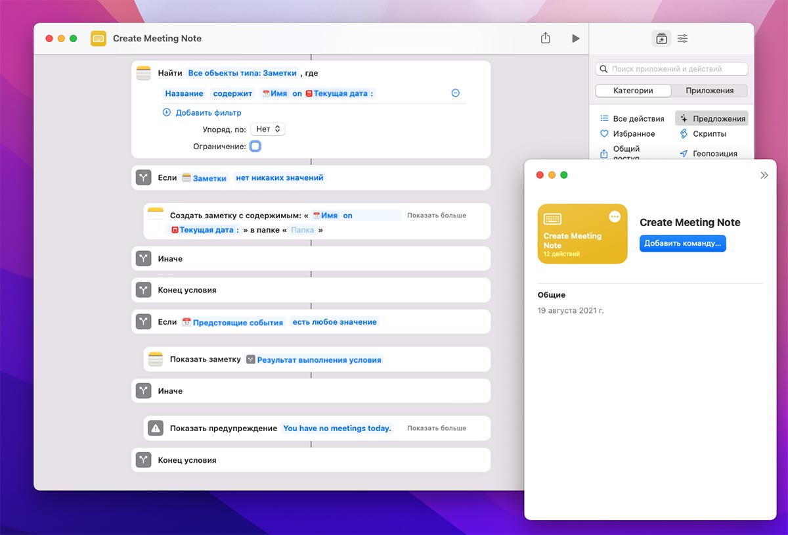The height and width of the screenshot is (535, 788).
Task: Expand Показать больше in warning action
Action: [x=436, y=429]
